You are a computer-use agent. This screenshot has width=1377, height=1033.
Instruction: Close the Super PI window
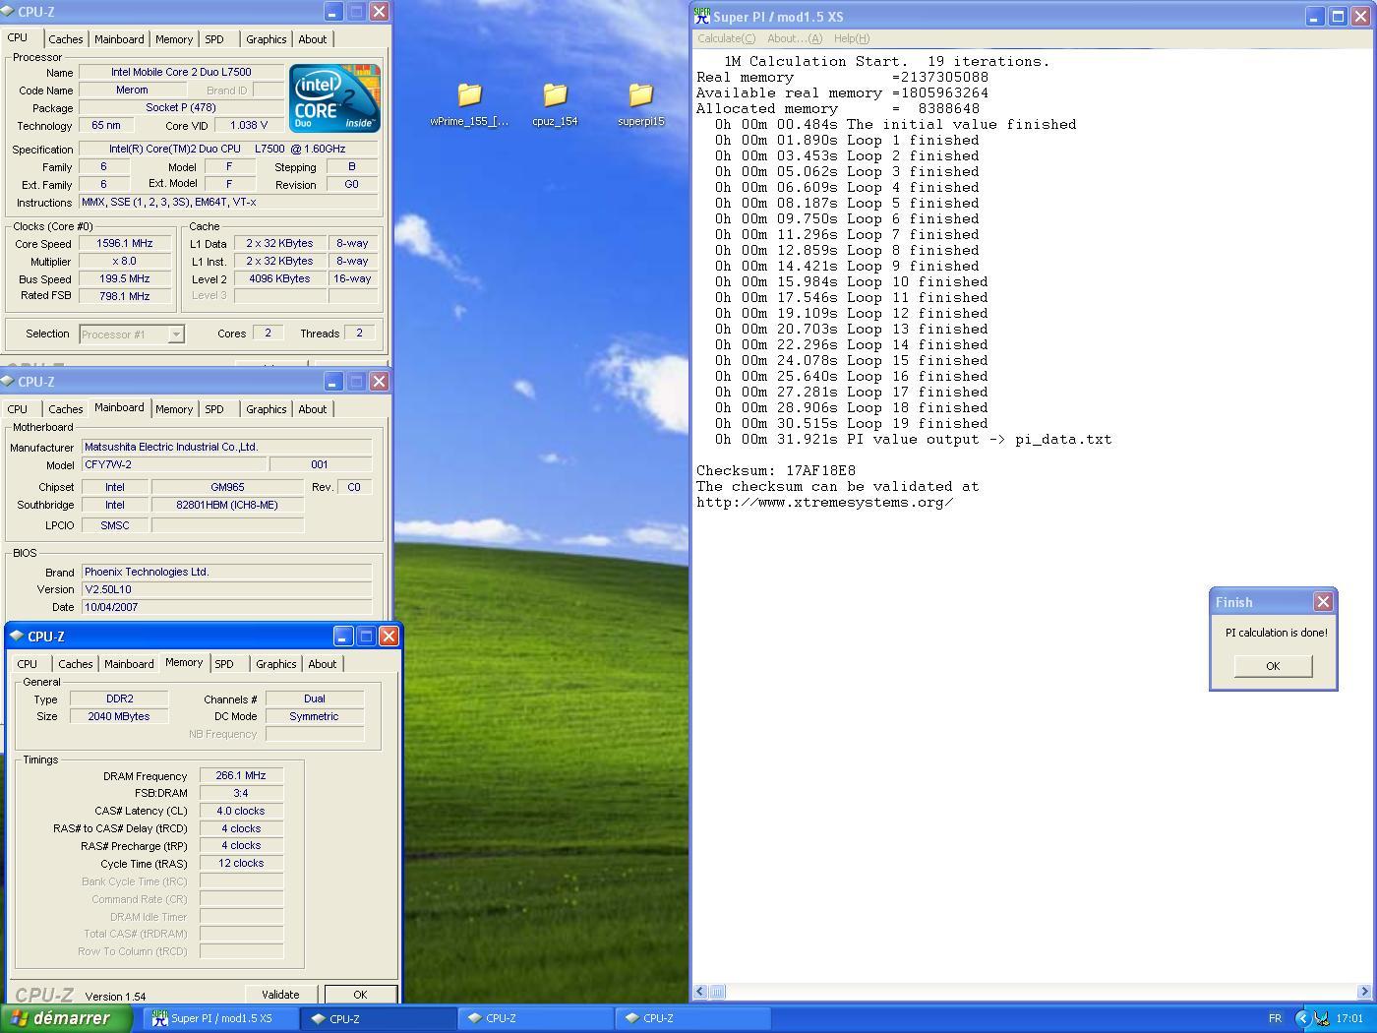1361,17
